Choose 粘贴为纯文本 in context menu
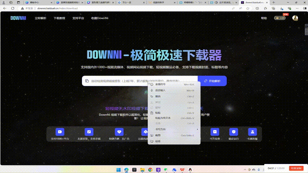308x173 pixels. [163, 118]
